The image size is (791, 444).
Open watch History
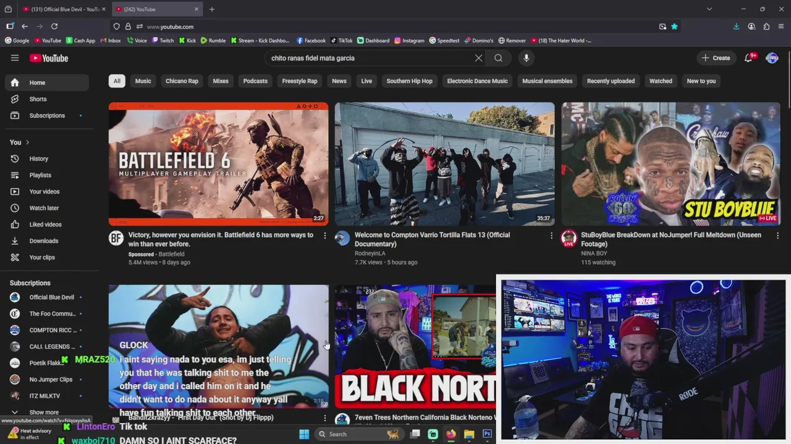coord(47,158)
